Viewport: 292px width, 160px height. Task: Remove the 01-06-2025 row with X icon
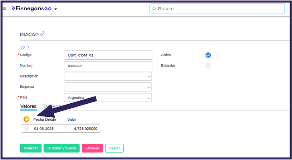pos(26,129)
